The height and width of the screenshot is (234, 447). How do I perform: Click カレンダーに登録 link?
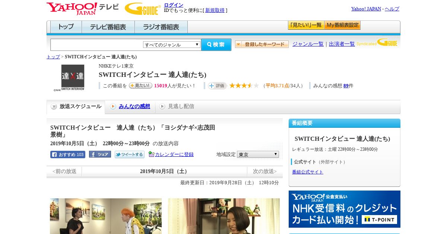tap(174, 155)
